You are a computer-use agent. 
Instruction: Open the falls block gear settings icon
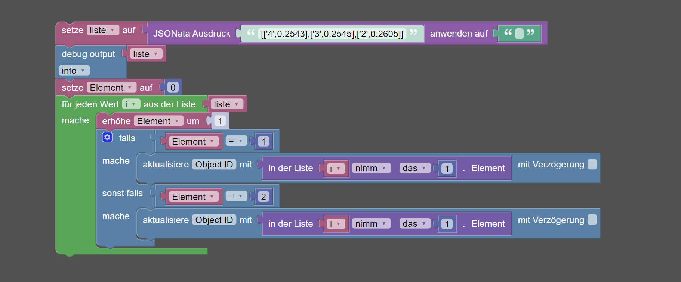[107, 137]
